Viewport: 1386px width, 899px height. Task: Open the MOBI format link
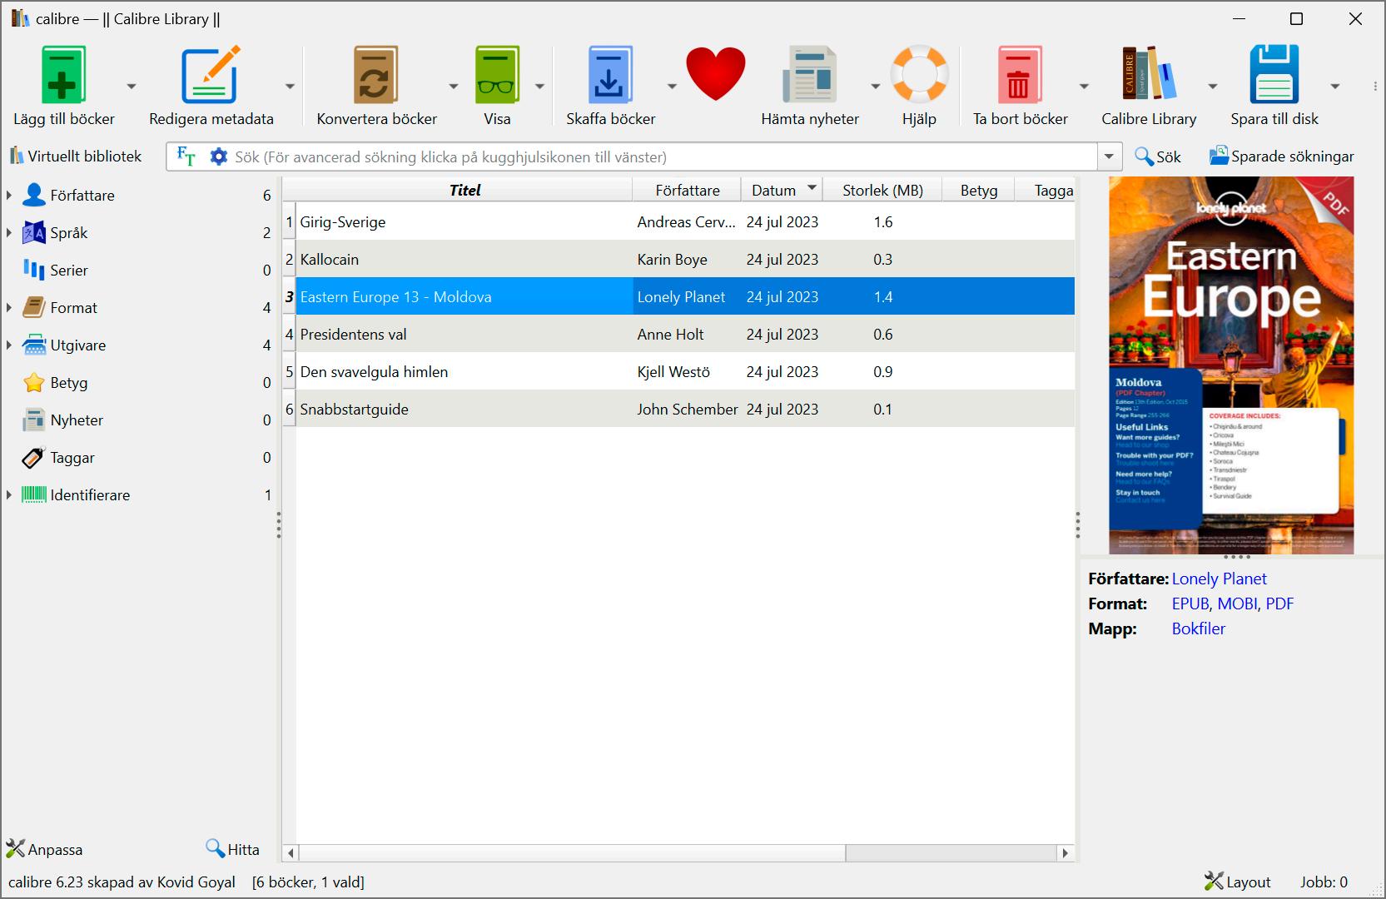[1238, 603]
